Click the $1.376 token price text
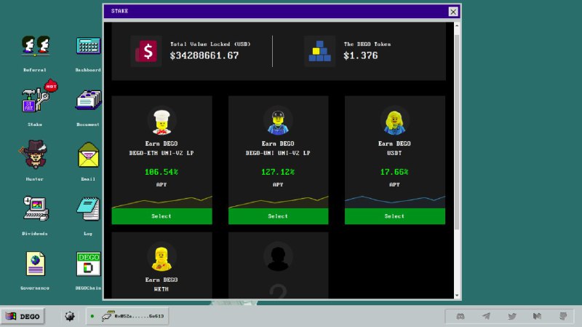 (x=360, y=56)
